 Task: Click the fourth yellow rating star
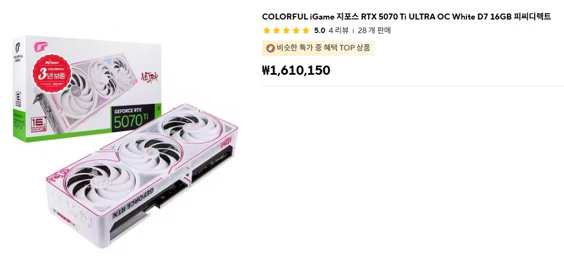click(x=296, y=30)
